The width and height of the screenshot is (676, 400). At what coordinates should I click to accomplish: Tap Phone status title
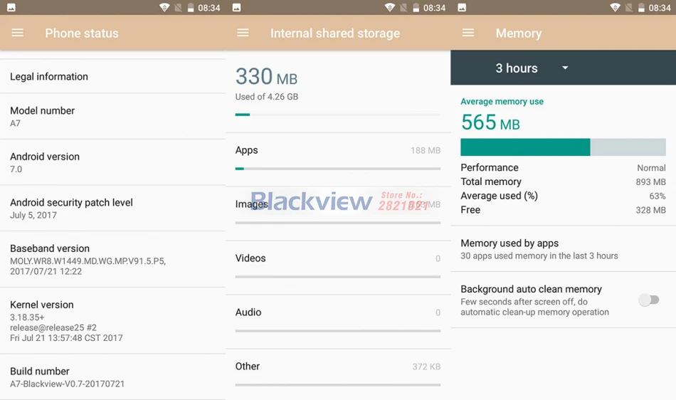pos(82,33)
